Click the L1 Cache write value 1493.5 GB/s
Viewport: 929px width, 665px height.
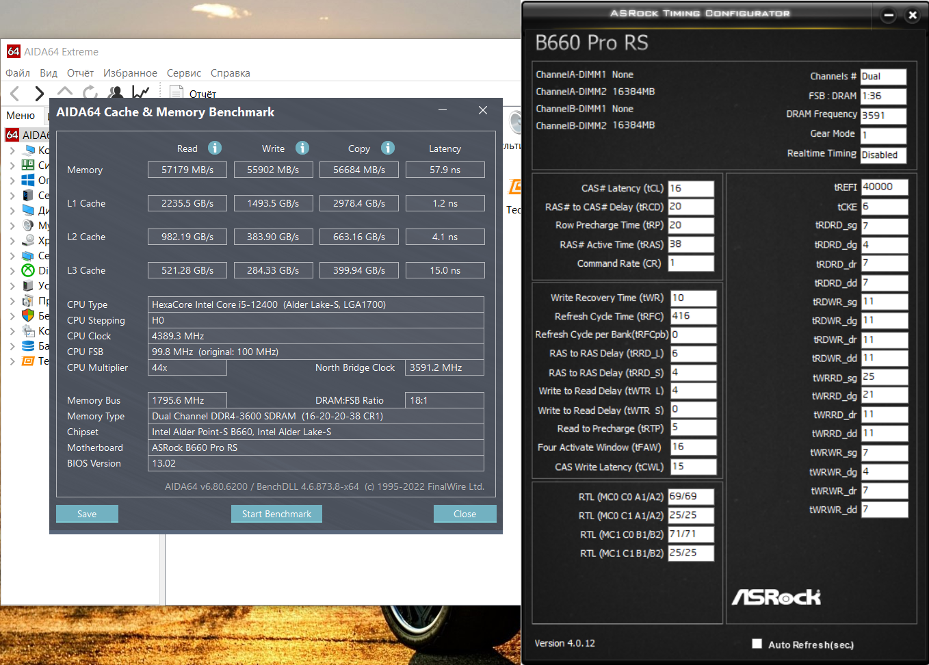273,203
